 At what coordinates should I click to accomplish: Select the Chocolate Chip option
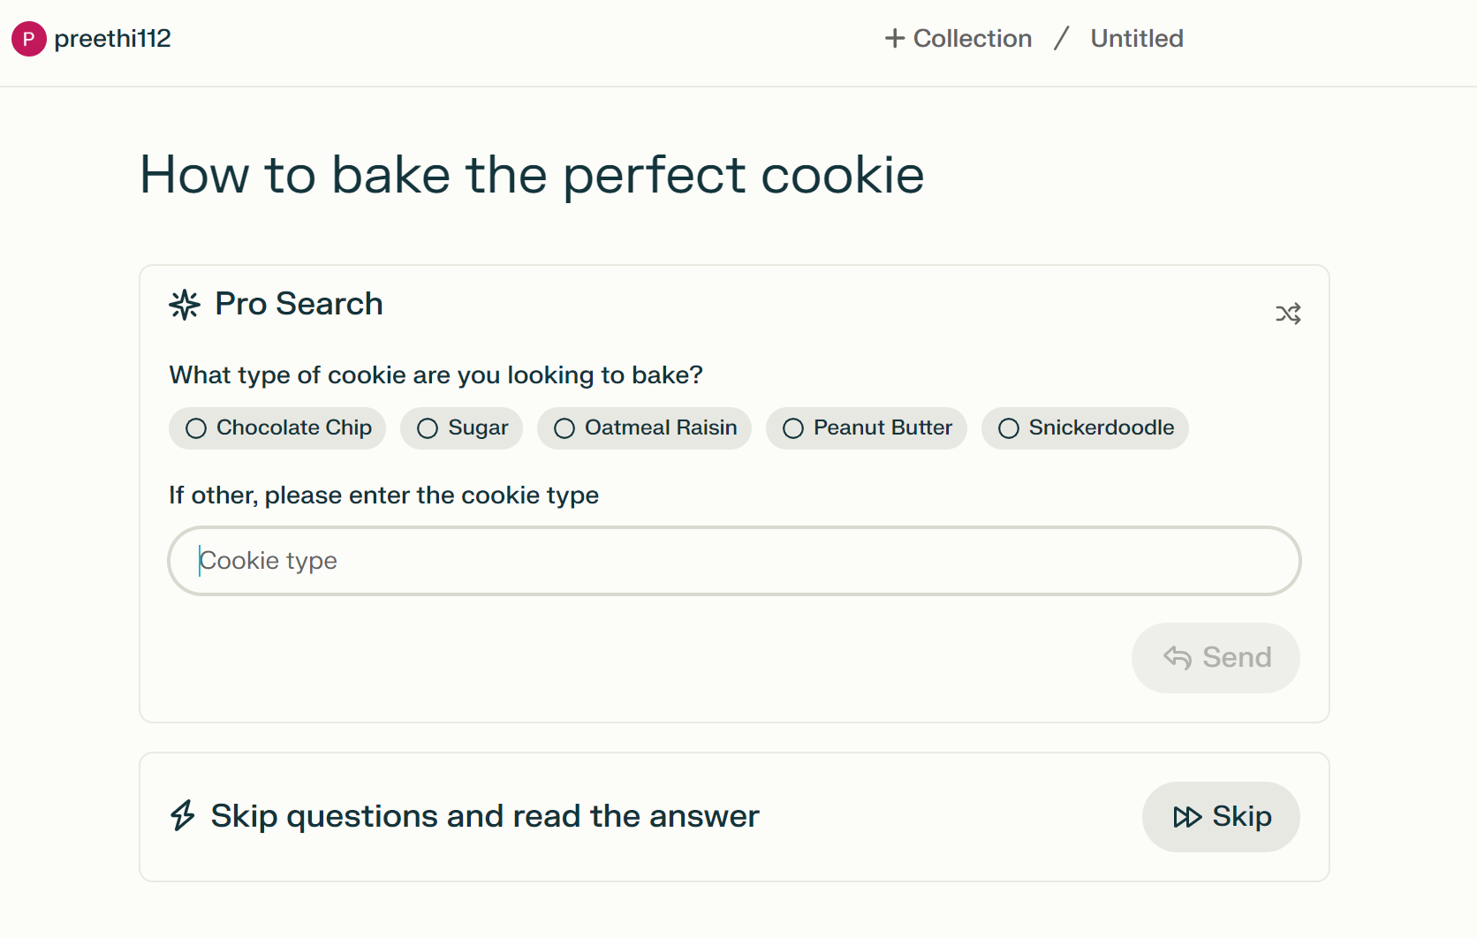click(x=278, y=428)
